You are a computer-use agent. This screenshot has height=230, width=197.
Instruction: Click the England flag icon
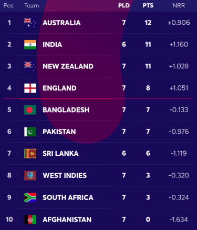pos(30,88)
